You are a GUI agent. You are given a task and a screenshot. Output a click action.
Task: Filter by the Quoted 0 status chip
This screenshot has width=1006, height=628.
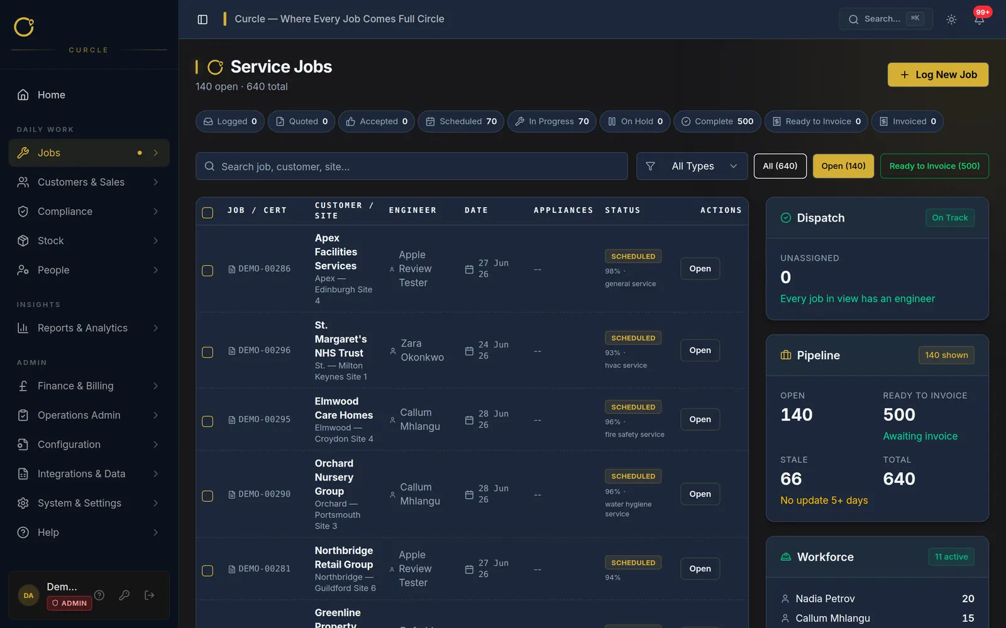pos(301,121)
